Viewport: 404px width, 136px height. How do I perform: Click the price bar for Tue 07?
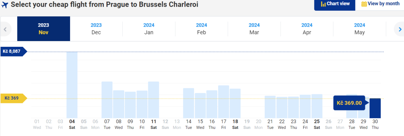pyautogui.click(x=107, y=100)
